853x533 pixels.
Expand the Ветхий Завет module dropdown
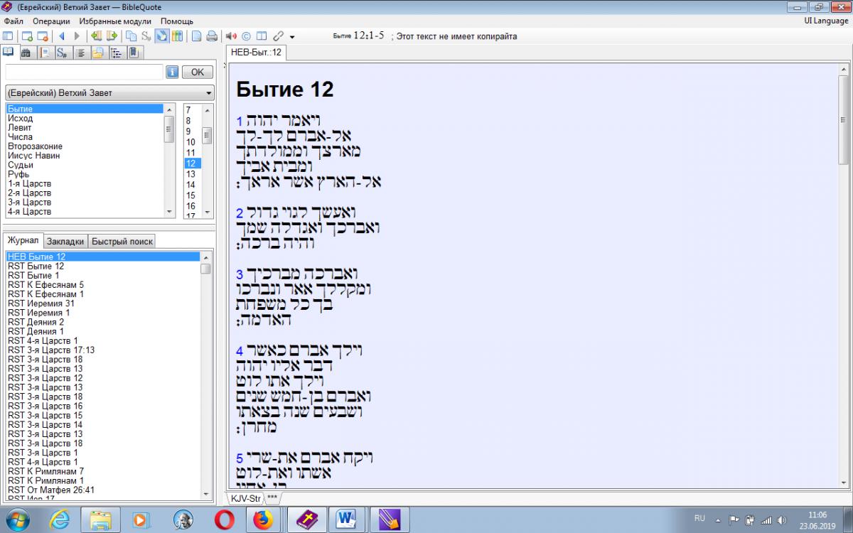coord(209,93)
